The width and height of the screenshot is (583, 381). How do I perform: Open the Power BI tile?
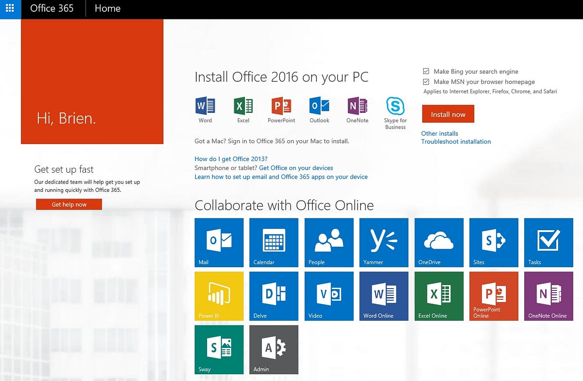pyautogui.click(x=219, y=296)
